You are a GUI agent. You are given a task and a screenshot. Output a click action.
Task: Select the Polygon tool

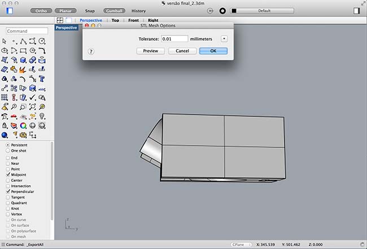(x=33, y=51)
